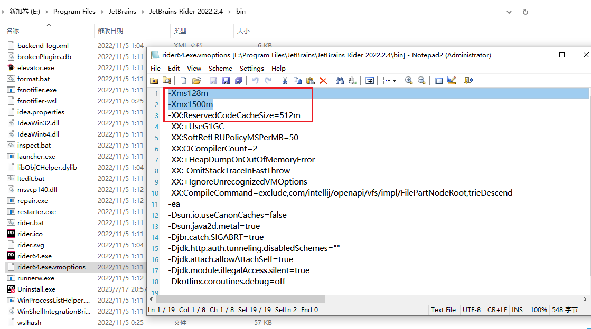The width and height of the screenshot is (591, 329).
Task: Click the Browse folder toolbar icon
Action: [x=166, y=81]
